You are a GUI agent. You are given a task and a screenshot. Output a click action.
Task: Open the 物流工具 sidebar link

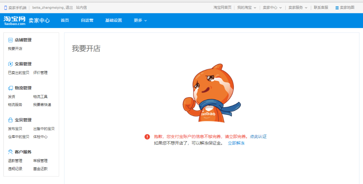coord(40,97)
